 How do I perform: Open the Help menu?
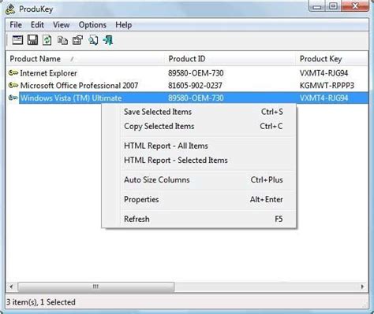tap(124, 25)
